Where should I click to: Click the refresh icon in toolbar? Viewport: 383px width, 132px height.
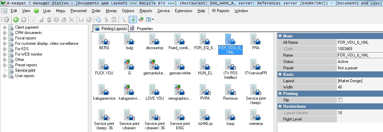(x=6, y=20)
